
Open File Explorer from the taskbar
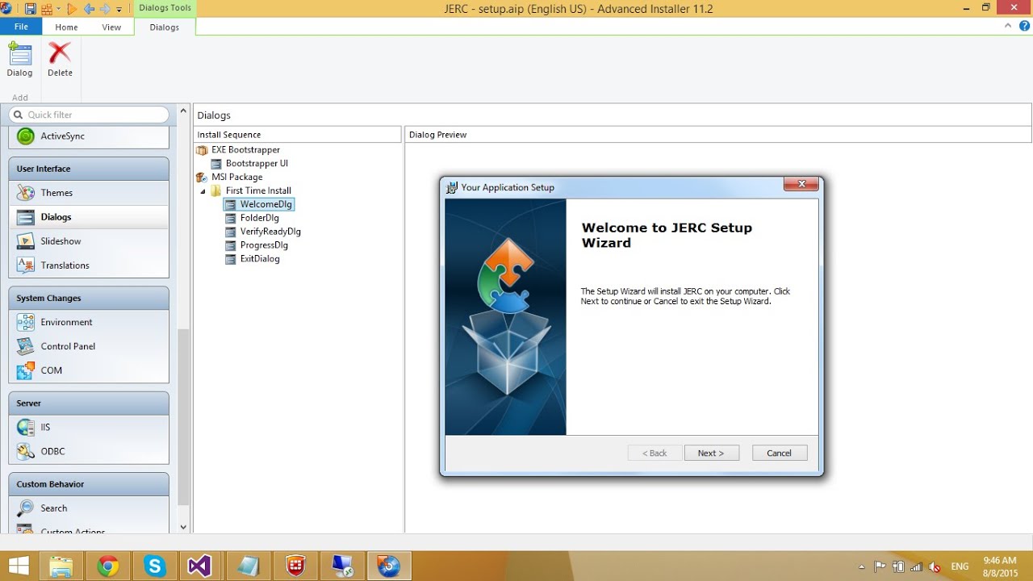[x=61, y=566]
